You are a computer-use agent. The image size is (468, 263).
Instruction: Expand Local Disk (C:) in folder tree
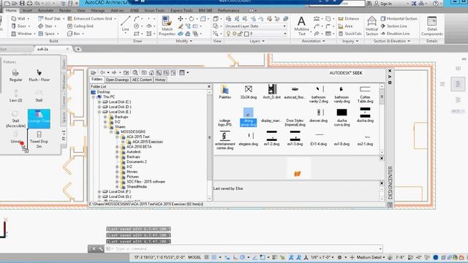99,102
